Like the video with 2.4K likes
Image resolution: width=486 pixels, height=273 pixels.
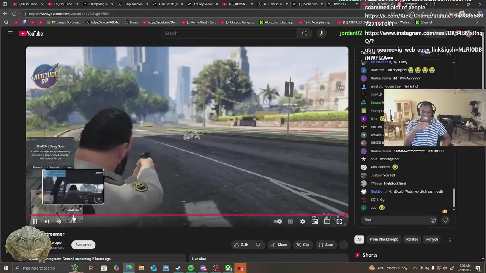[x=241, y=245]
